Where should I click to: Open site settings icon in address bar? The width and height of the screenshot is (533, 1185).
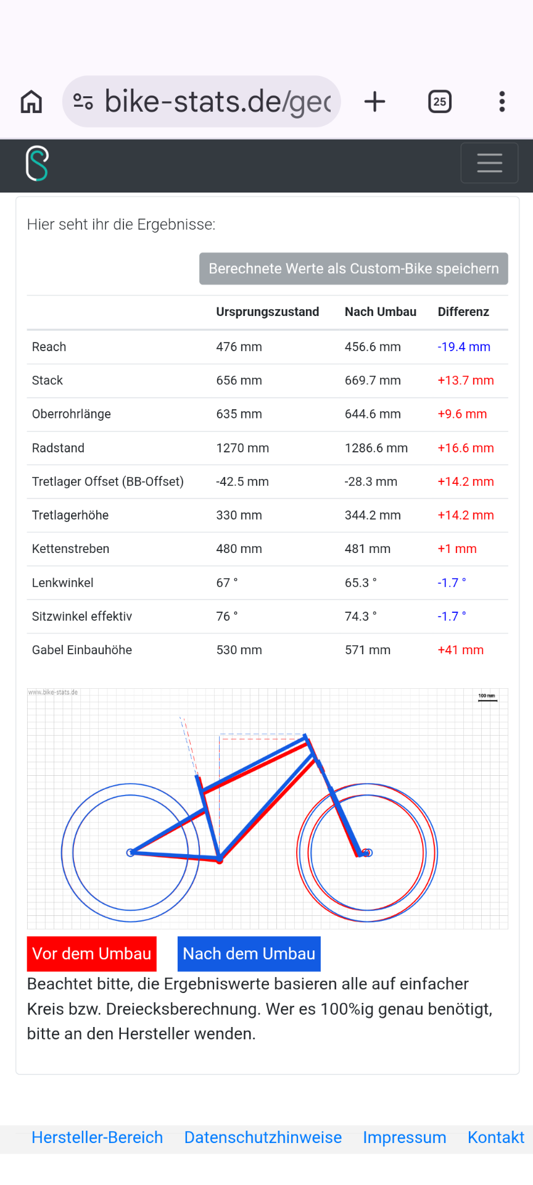pos(83,101)
